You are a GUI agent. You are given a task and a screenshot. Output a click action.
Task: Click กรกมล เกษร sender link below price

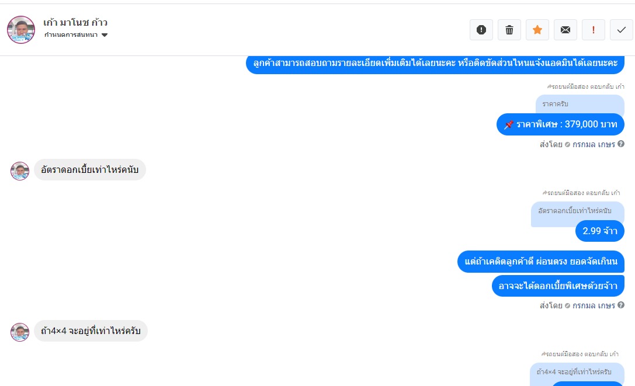pyautogui.click(x=594, y=144)
